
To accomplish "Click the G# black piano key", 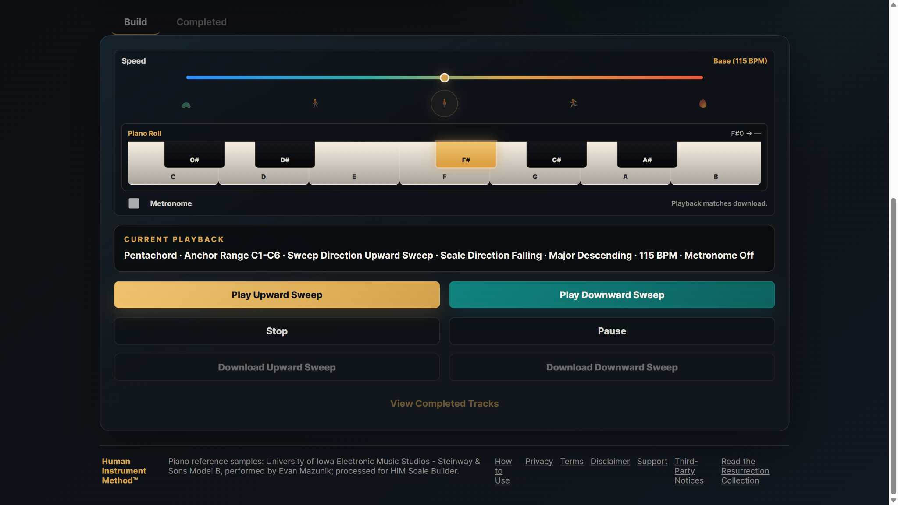I will coord(556,154).
